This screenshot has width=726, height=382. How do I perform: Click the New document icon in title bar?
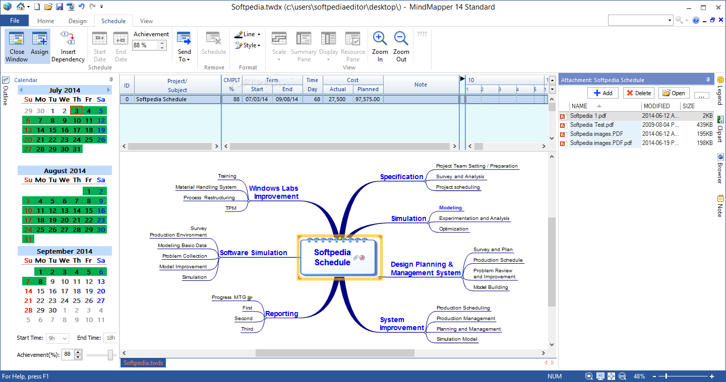click(37, 7)
